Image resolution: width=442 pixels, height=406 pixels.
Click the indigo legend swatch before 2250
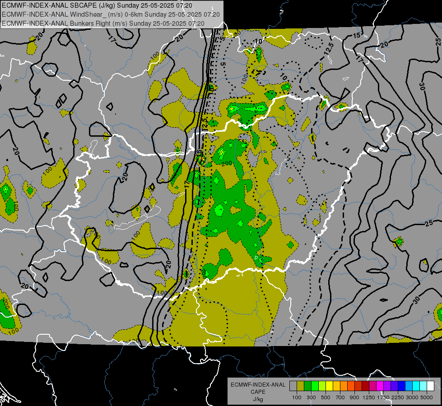pos(394,386)
